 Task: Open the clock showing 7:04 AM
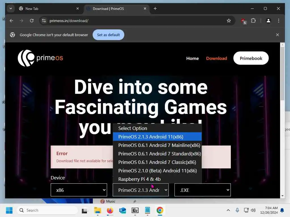[269, 210]
